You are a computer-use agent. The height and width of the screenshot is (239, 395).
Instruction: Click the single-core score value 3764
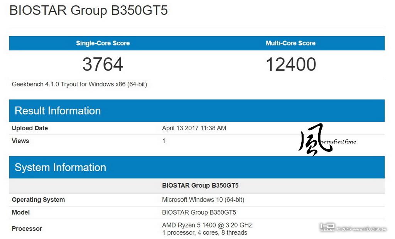[x=103, y=64]
